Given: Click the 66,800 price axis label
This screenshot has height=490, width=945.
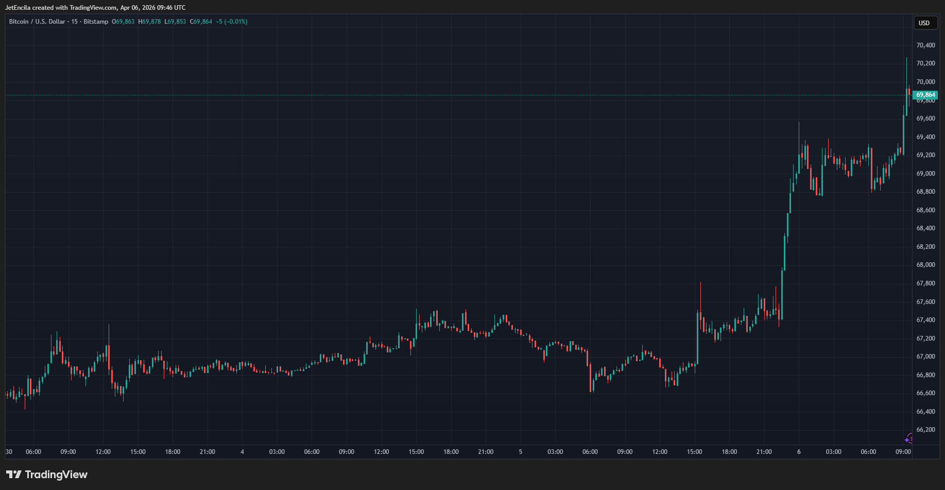Looking at the screenshot, I should 925,375.
